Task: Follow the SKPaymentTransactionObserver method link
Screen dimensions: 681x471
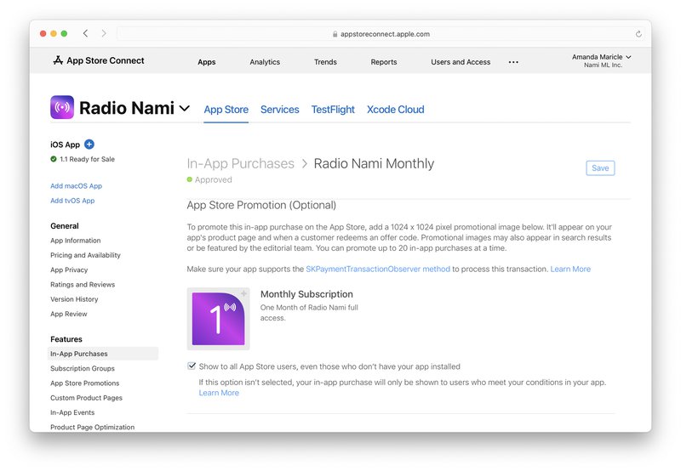Action: click(x=378, y=269)
